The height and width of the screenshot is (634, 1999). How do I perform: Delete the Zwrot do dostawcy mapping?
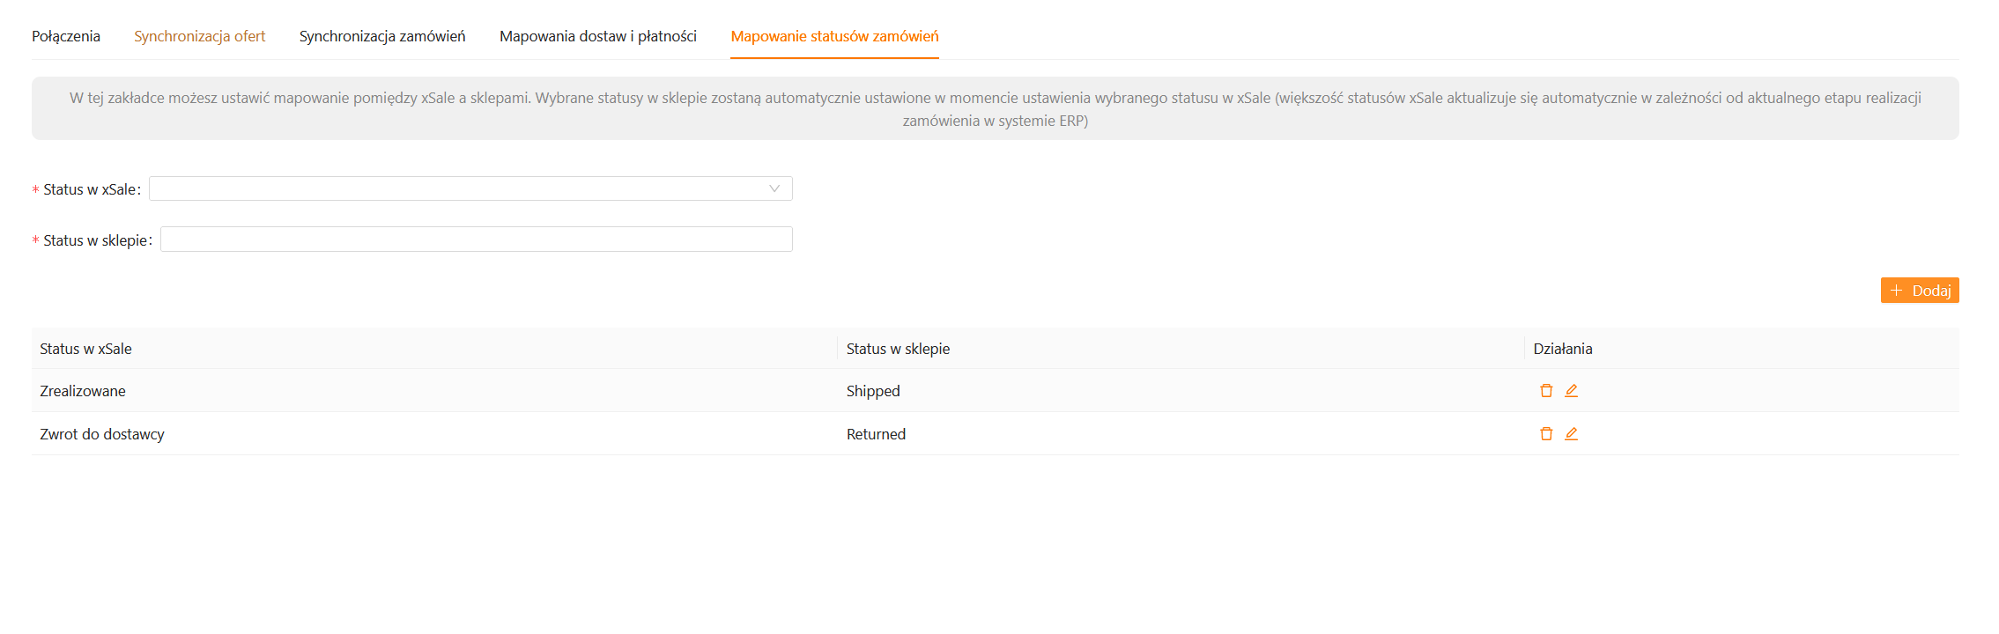tap(1545, 434)
